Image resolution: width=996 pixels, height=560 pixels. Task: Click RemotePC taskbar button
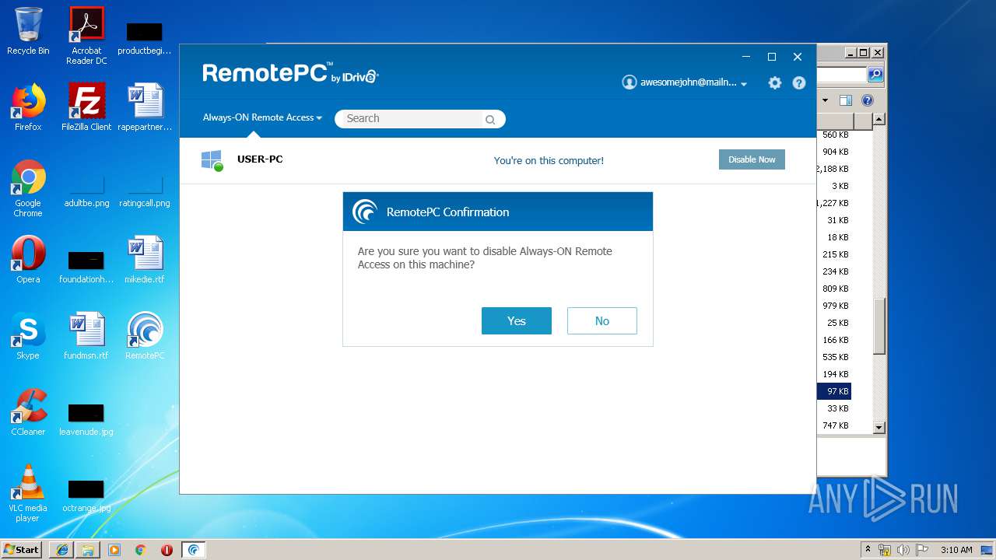click(194, 550)
